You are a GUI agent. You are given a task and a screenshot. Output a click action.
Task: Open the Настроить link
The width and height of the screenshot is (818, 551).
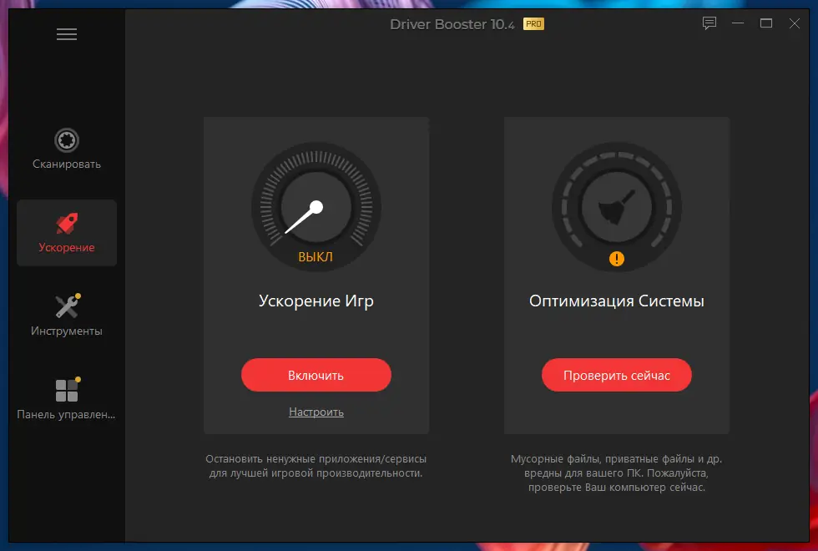click(x=316, y=412)
